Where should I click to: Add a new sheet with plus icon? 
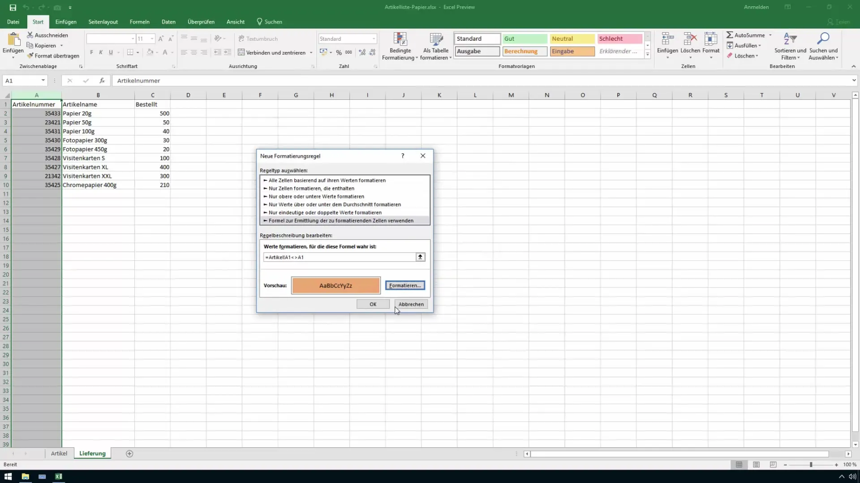point(129,453)
